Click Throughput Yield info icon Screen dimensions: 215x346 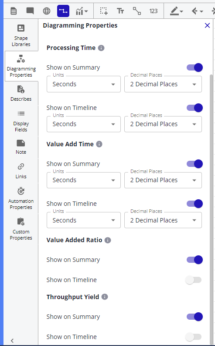(105, 297)
